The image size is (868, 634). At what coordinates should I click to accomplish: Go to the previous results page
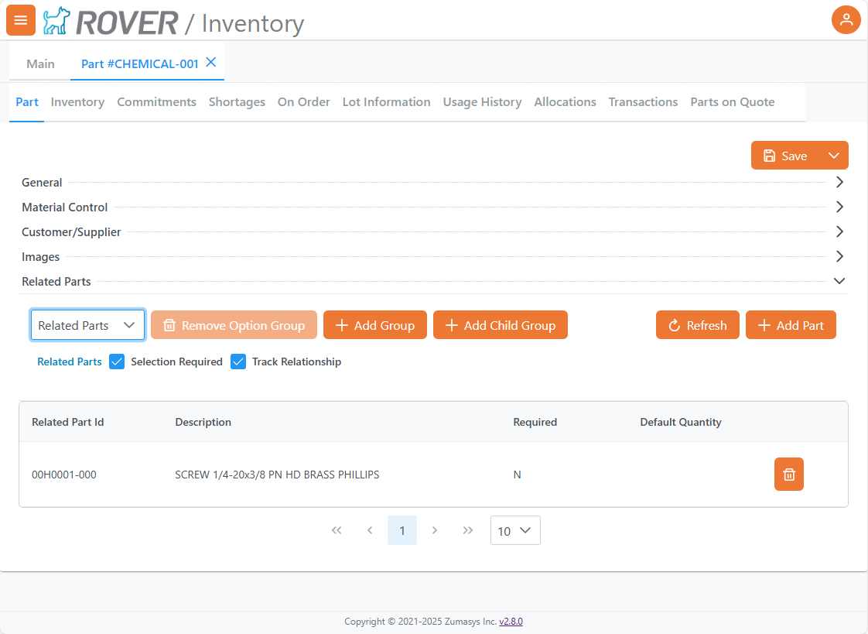[370, 530]
